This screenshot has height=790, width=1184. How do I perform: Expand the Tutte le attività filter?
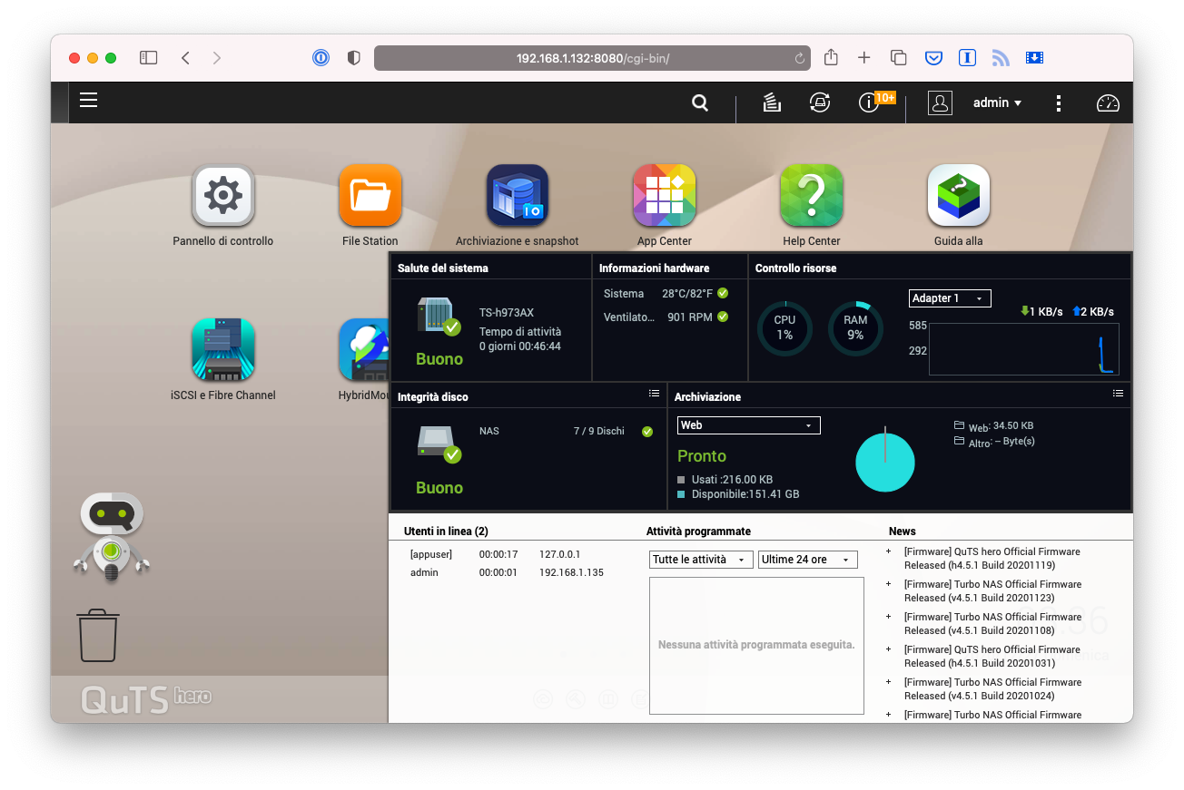[x=700, y=560]
